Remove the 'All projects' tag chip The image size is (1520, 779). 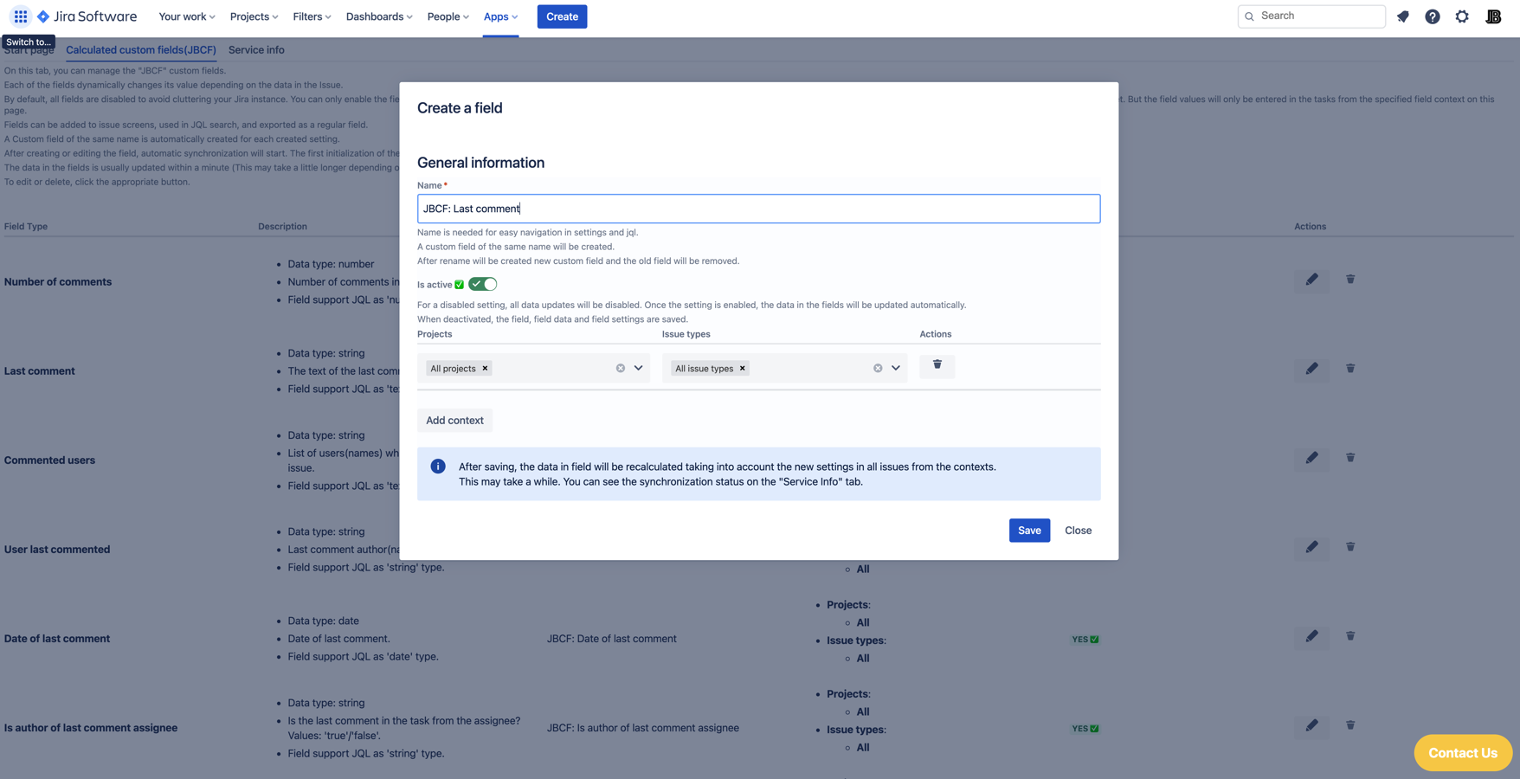(485, 369)
